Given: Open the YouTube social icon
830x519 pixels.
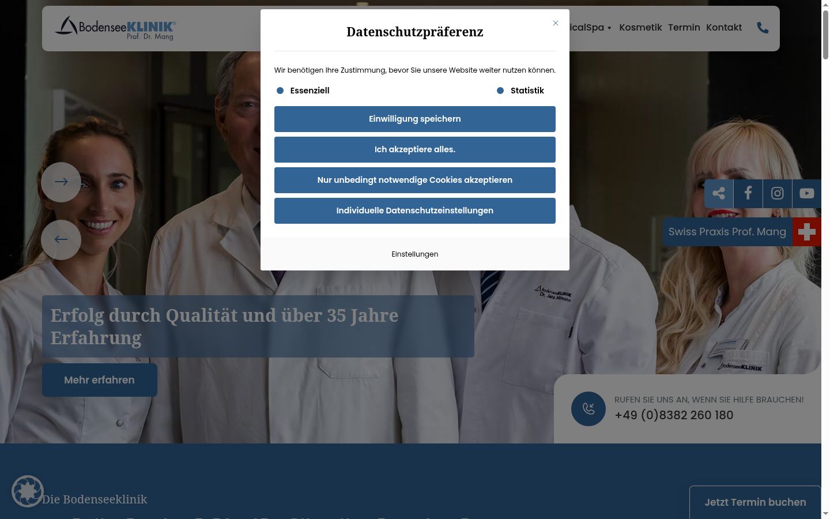Looking at the screenshot, I should pyautogui.click(x=807, y=193).
